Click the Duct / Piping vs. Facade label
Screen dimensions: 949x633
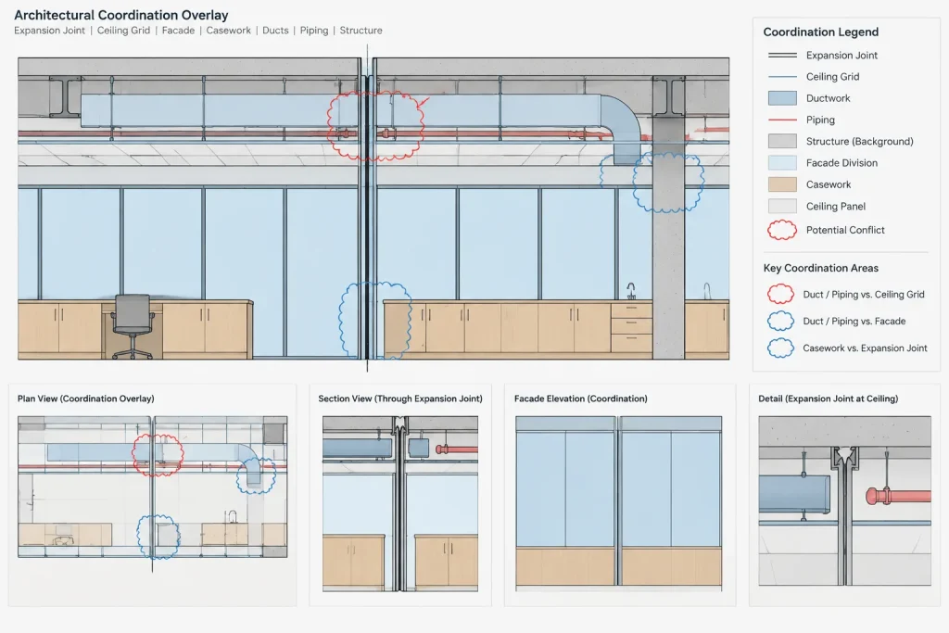pyautogui.click(x=854, y=322)
